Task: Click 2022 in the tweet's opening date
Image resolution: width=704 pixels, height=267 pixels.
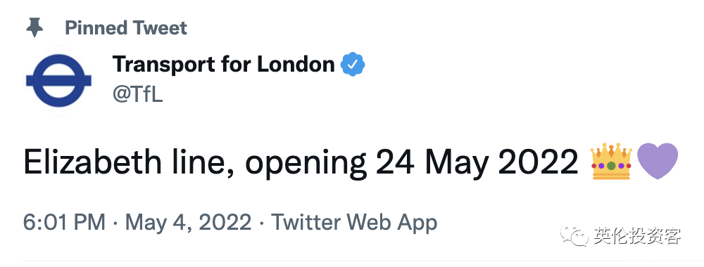Action: point(539,162)
